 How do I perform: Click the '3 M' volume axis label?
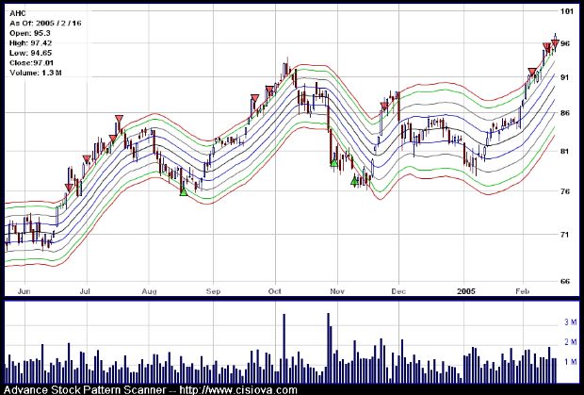[x=571, y=322]
